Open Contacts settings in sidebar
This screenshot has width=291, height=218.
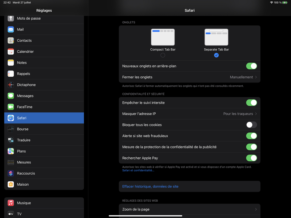pos(44,40)
